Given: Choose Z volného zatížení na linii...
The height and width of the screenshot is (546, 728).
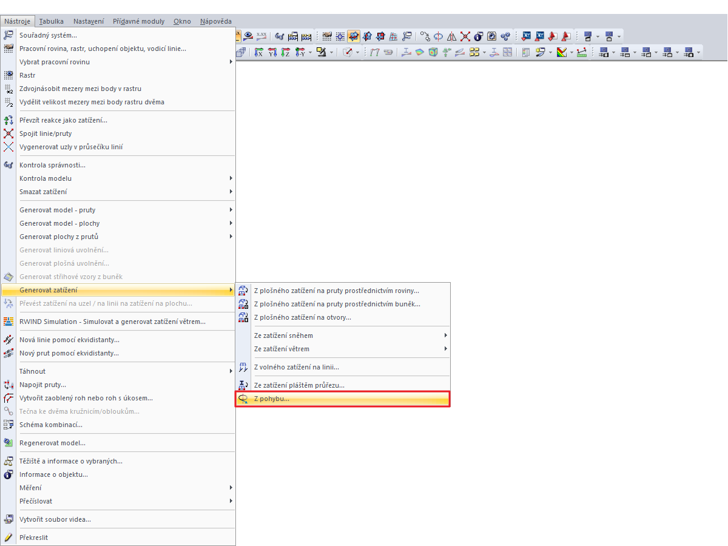Looking at the screenshot, I should pos(343,367).
